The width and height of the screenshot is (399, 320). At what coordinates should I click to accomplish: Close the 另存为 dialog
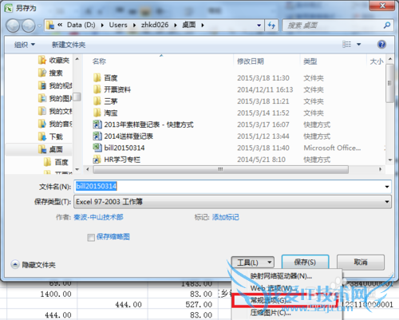(382, 6)
